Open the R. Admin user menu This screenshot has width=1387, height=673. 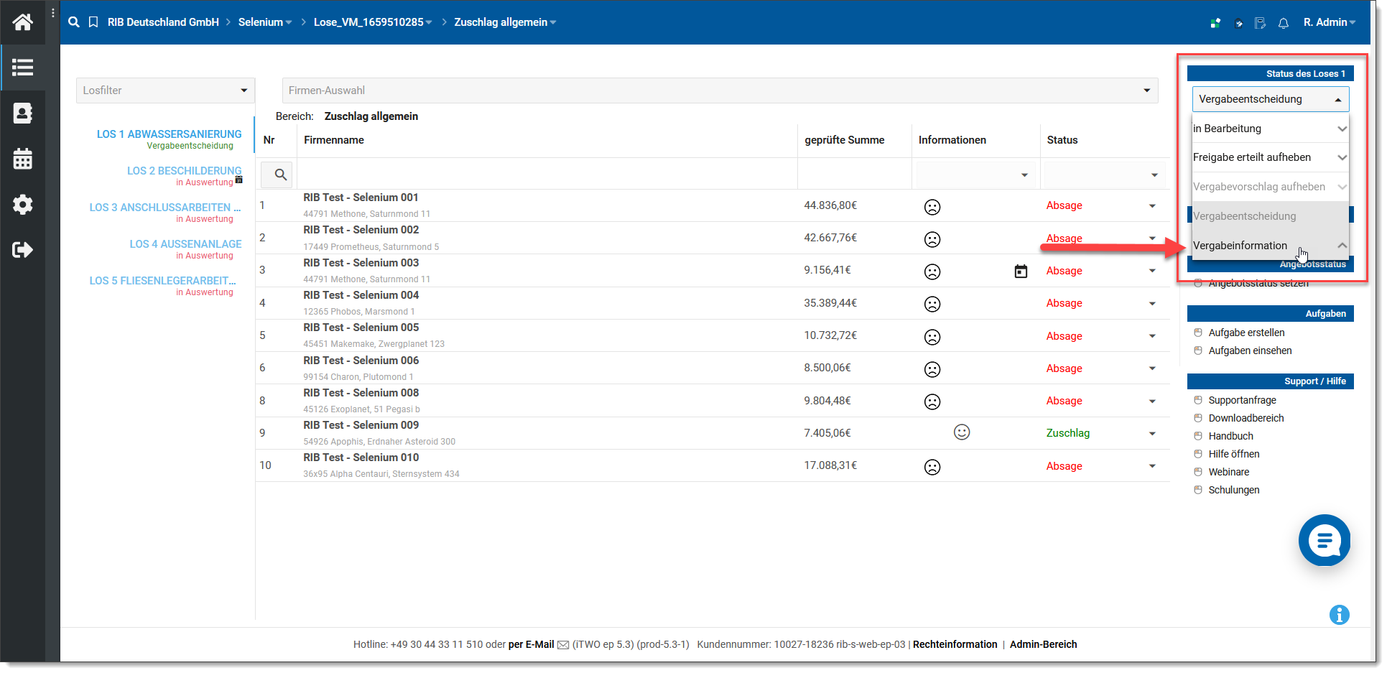pyautogui.click(x=1330, y=22)
